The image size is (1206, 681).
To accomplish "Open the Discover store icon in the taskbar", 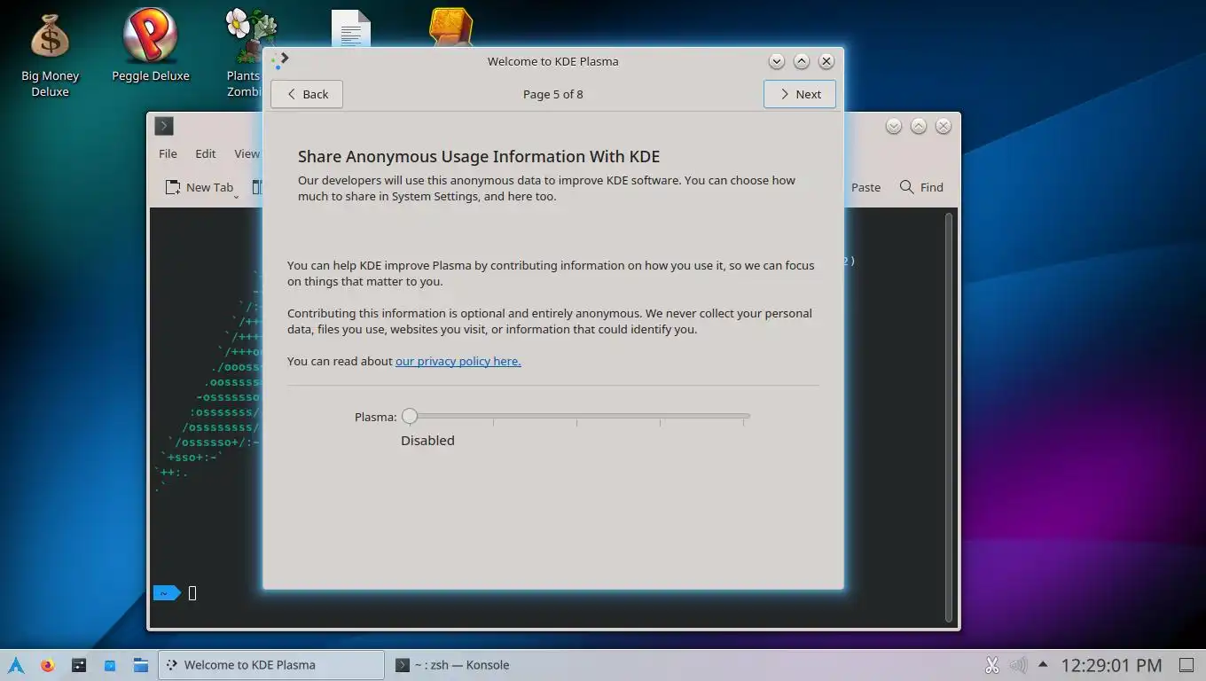I will point(110,664).
